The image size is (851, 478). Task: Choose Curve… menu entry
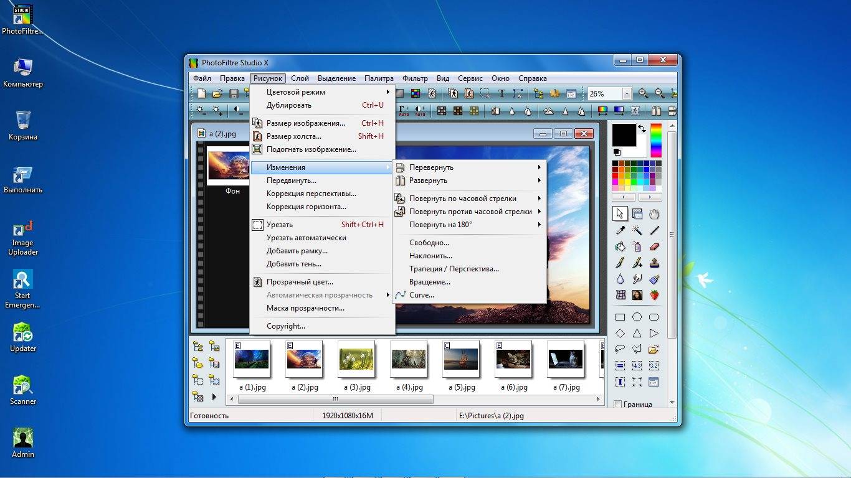(x=469, y=295)
